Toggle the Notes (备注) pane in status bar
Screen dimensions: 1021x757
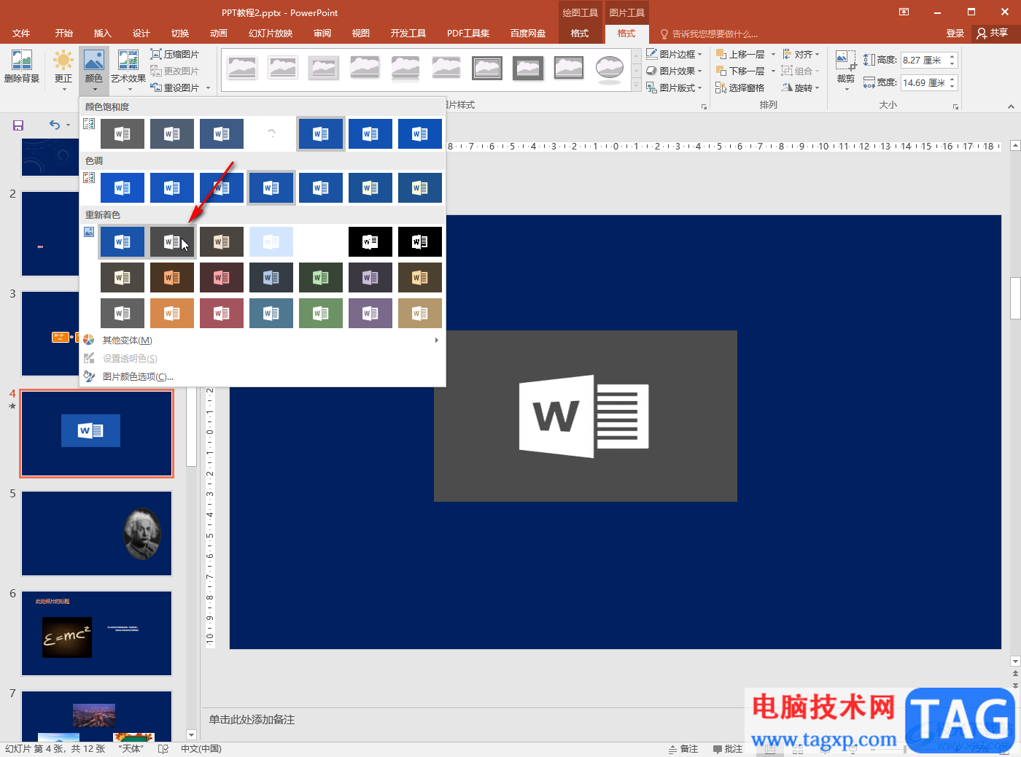point(683,749)
